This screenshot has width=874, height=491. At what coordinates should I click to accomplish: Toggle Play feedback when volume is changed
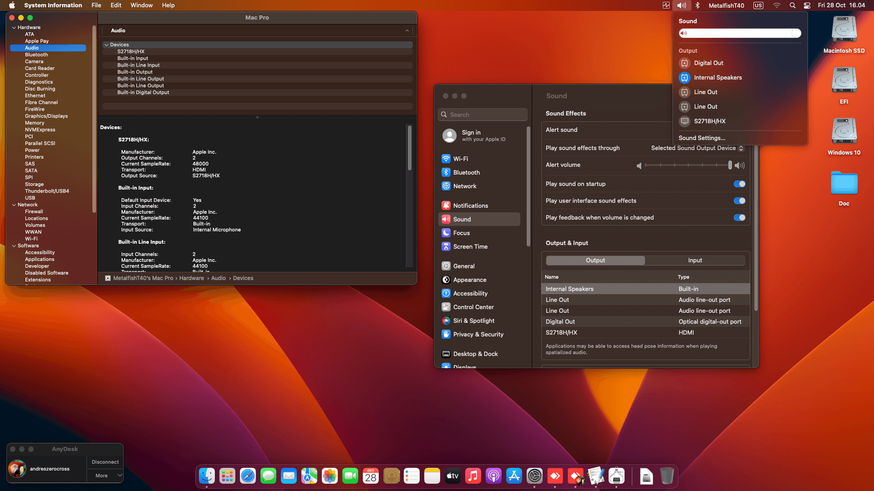click(x=739, y=218)
